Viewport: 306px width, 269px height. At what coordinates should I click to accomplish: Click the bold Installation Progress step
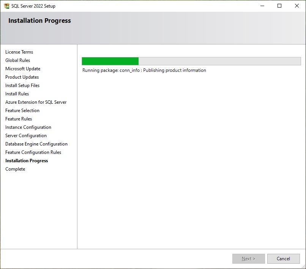pyautogui.click(x=27, y=161)
